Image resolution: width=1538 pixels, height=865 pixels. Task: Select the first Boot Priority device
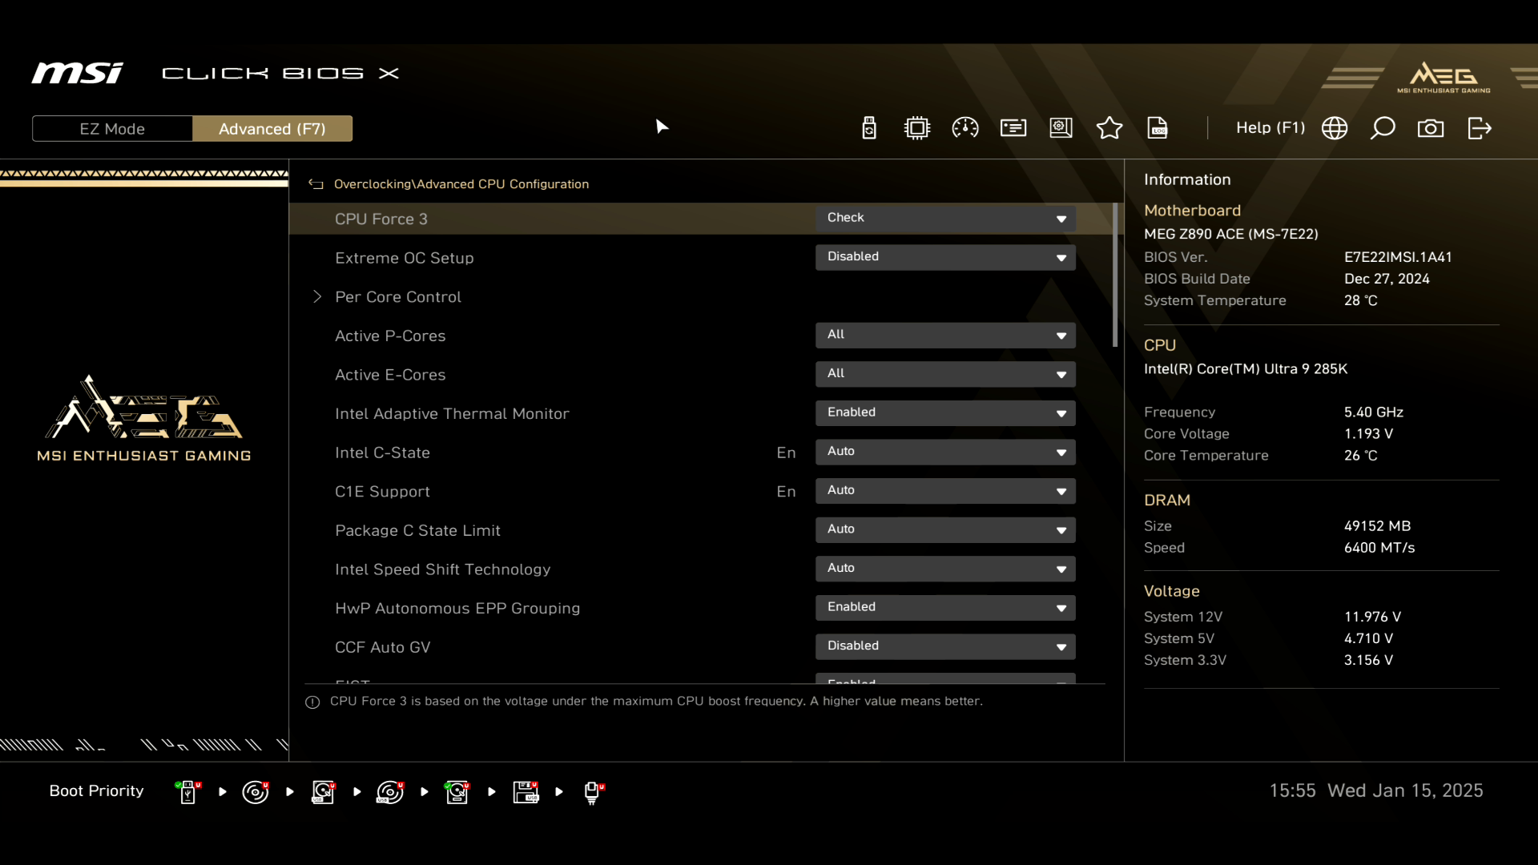pos(188,792)
